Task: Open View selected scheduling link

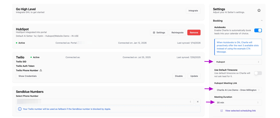Action: pos(240,111)
